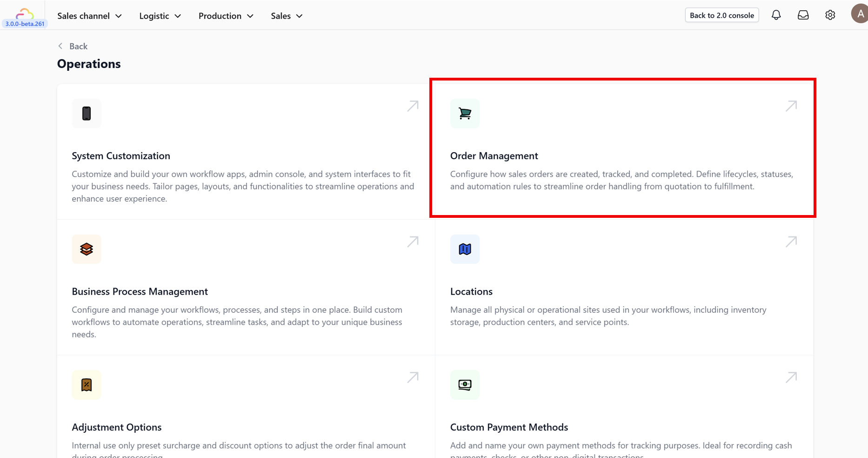Open the Order Management title
This screenshot has height=458, width=868.
[494, 156]
